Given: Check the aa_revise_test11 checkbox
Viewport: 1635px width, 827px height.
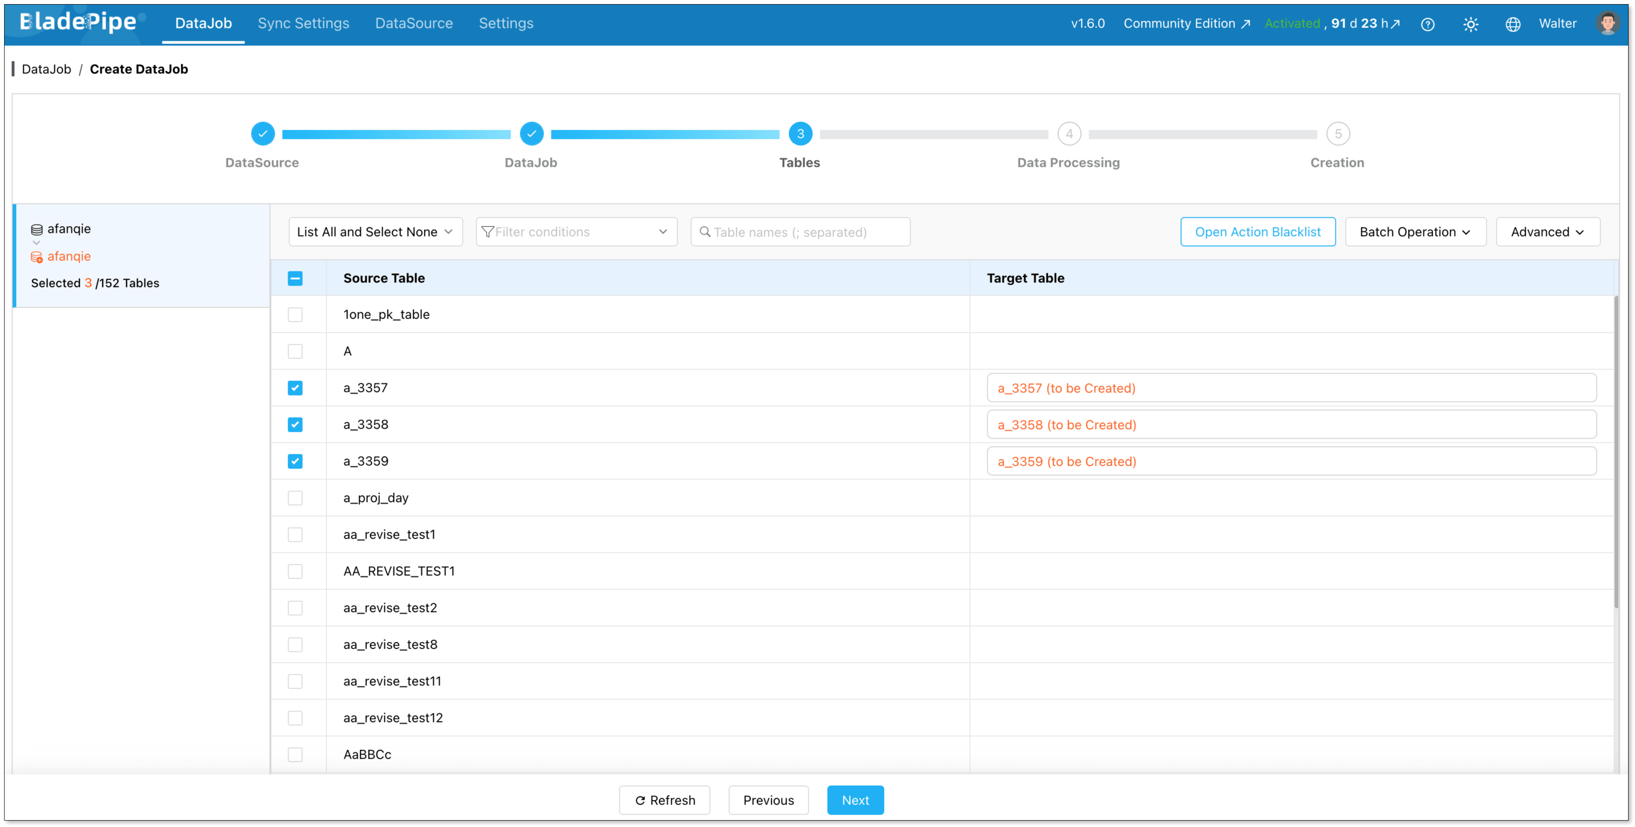Looking at the screenshot, I should (295, 682).
